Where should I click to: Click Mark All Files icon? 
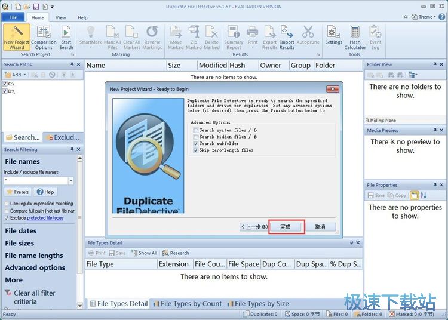pos(112,37)
